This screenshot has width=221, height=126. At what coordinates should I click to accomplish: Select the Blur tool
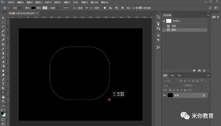(3, 71)
